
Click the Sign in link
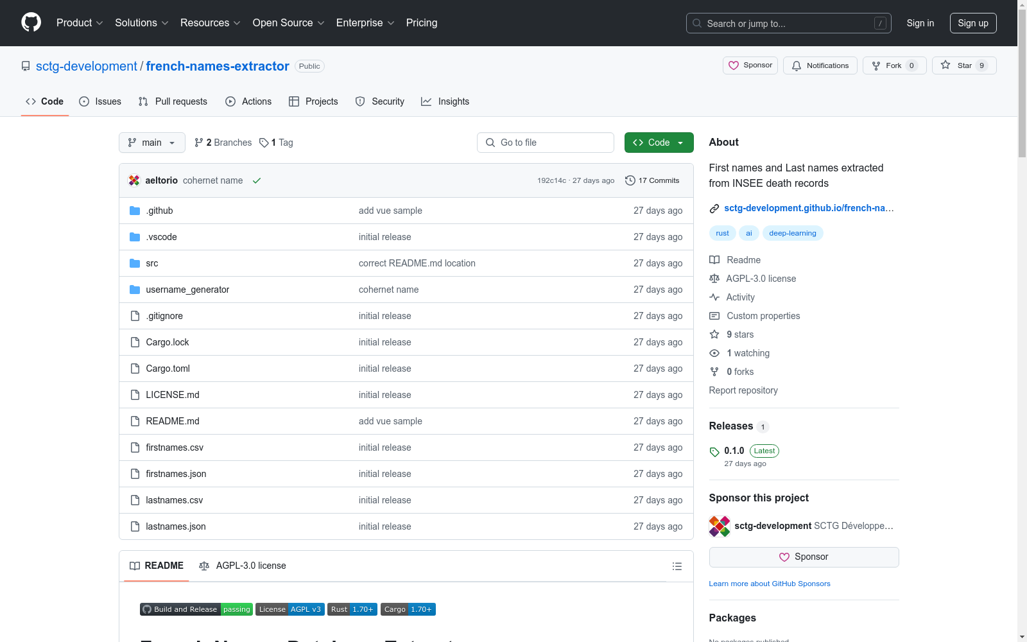(x=920, y=23)
